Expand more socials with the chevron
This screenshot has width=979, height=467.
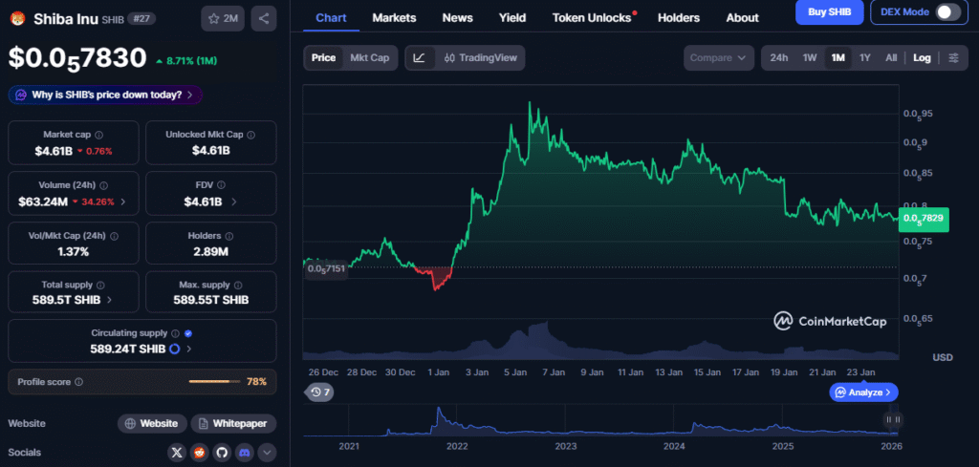[x=267, y=453]
